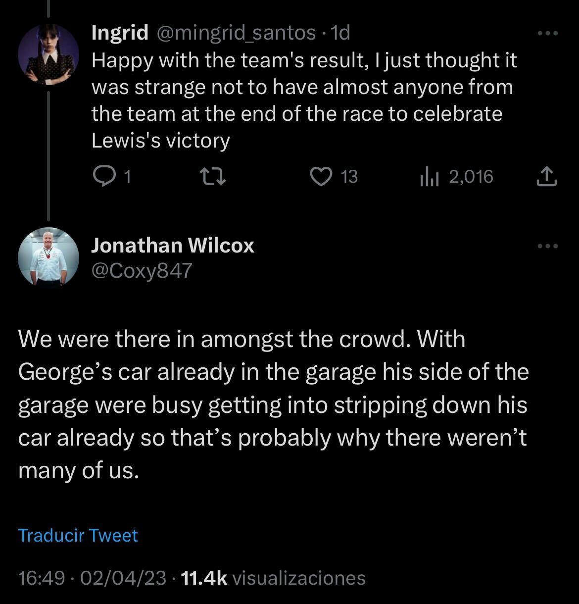View analytics icon on Ingrid's tweet
Image resolution: width=579 pixels, height=604 pixels.
(428, 177)
